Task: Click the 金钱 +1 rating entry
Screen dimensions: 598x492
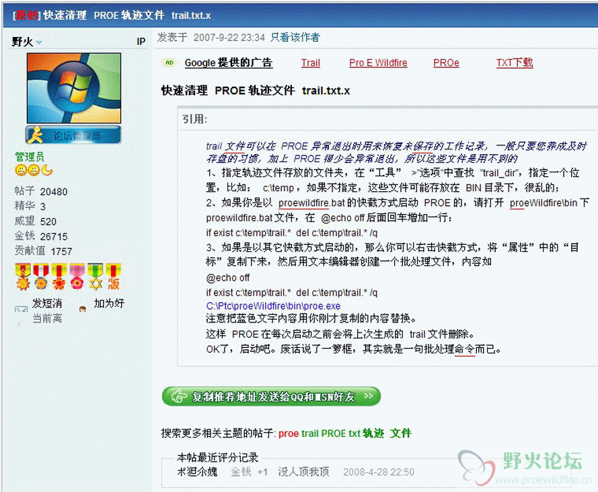Action: click(x=249, y=472)
